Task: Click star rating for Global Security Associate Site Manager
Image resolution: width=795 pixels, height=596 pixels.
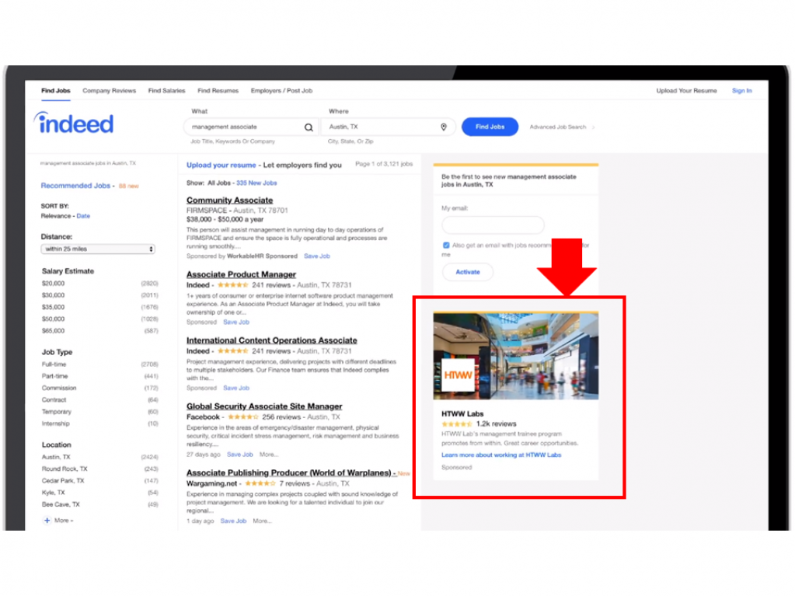Action: [x=243, y=417]
